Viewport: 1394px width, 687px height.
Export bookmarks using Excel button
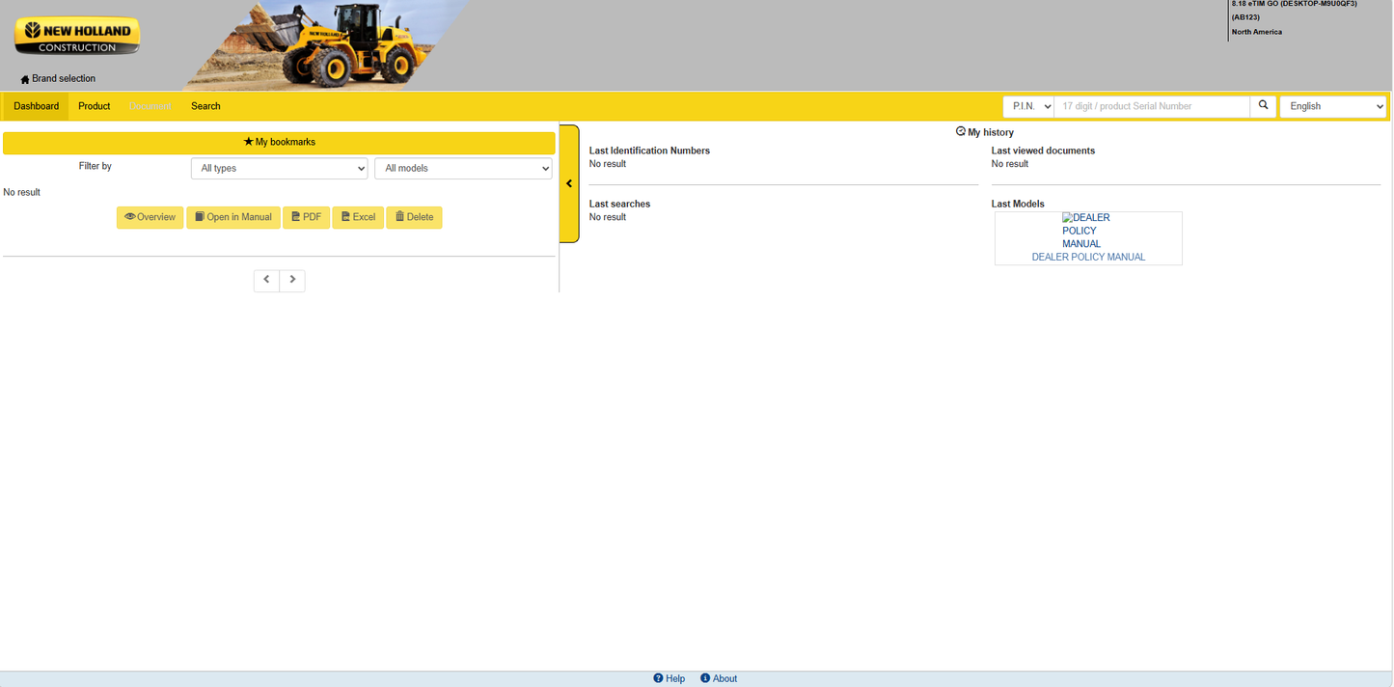click(x=358, y=217)
